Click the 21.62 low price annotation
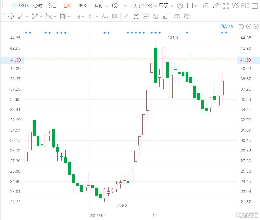The height and width of the screenshot is (220, 260). tap(121, 206)
